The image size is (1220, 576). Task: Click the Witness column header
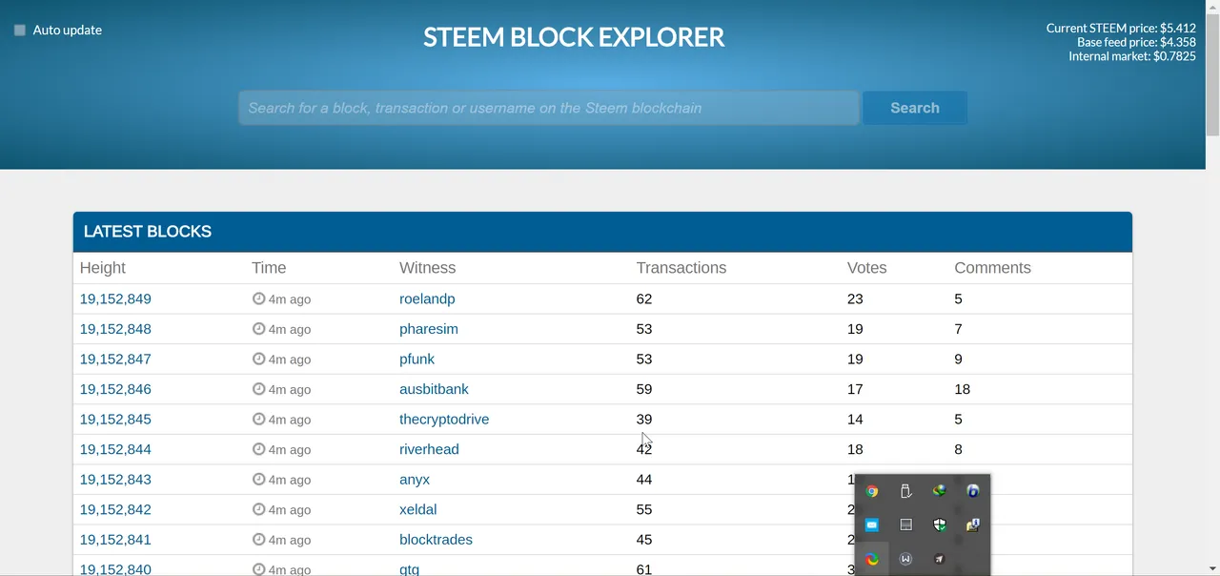pos(427,268)
